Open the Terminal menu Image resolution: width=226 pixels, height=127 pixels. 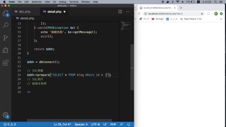pyautogui.click(x=74, y=2)
